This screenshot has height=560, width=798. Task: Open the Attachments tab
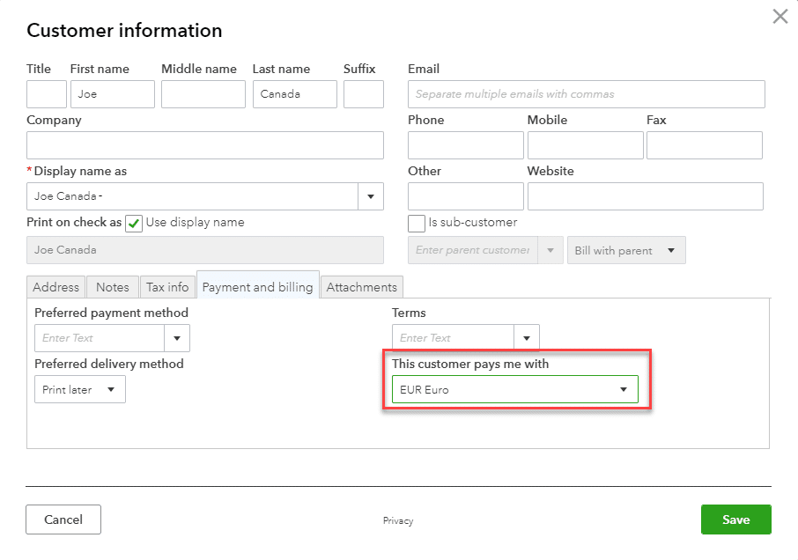point(361,286)
